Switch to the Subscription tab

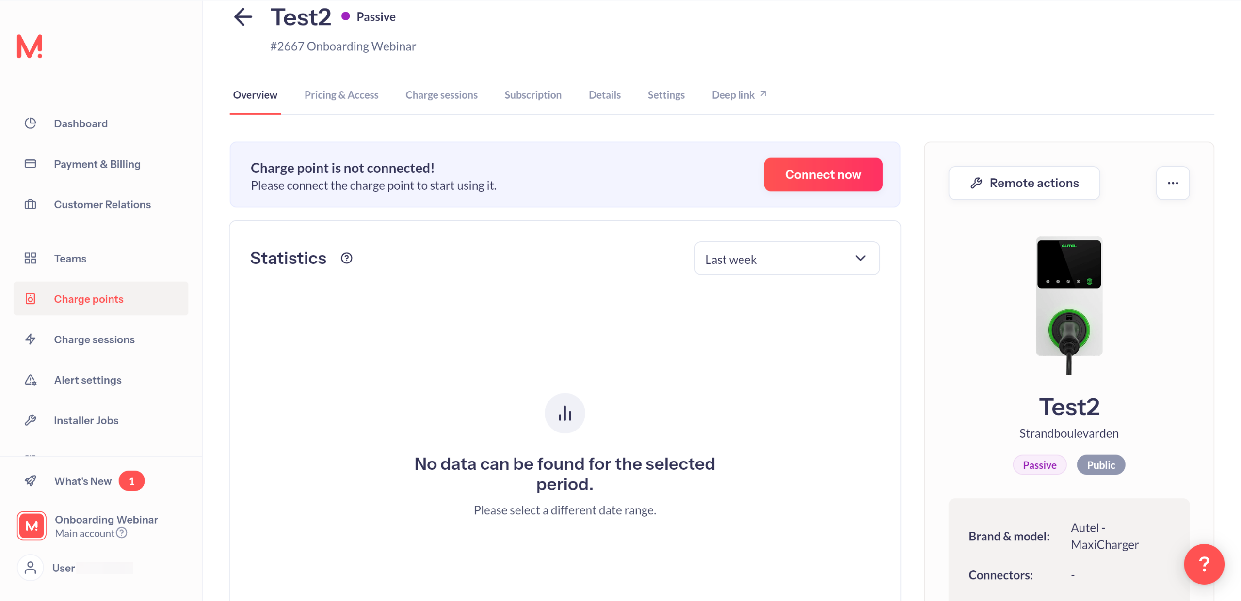click(532, 95)
